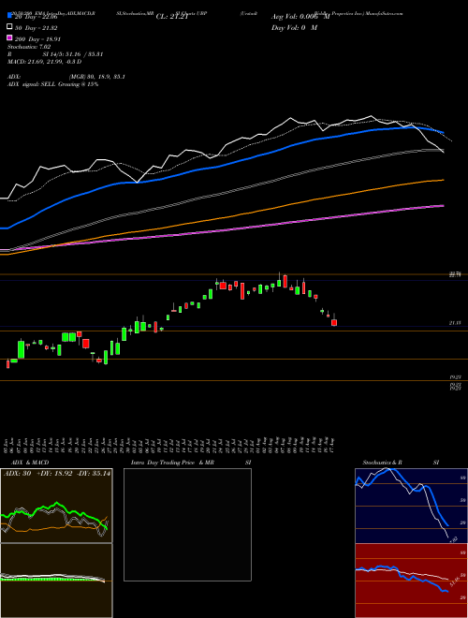
Task: Click the ADX: 30 +DY -DY header readout
Action: tap(57, 473)
